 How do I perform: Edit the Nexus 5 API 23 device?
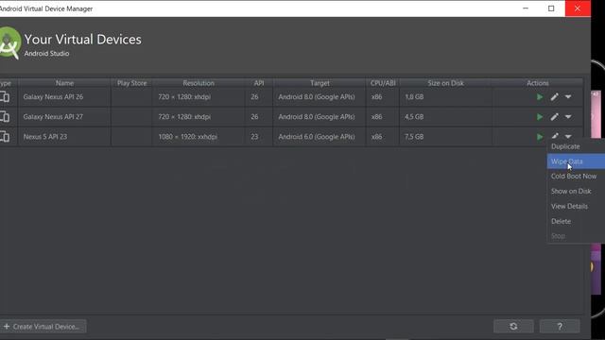(555, 136)
